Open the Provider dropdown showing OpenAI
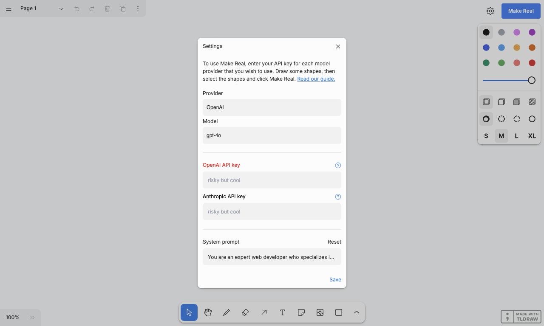Viewport: 544px width, 326px height. tap(272, 107)
